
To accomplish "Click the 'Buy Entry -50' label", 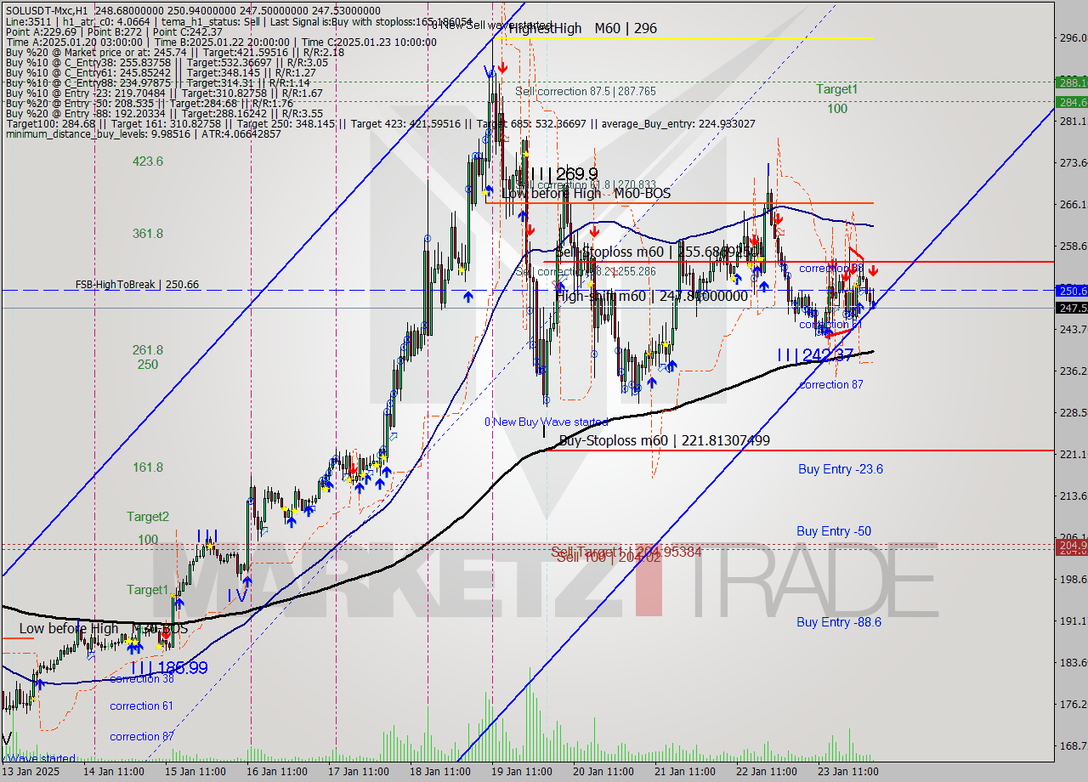I will (834, 531).
